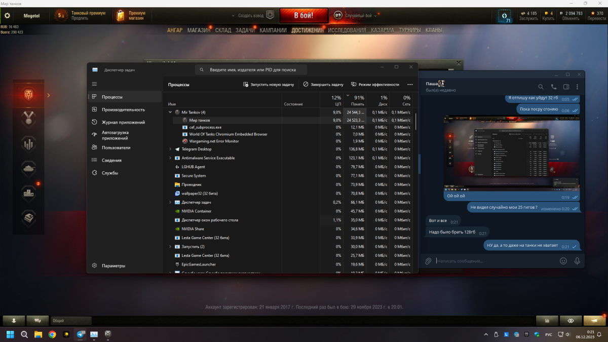The image size is (608, 342).
Task: Switch to the ИССЛЕДОВАНИЯ game menu tab
Action: click(347, 30)
